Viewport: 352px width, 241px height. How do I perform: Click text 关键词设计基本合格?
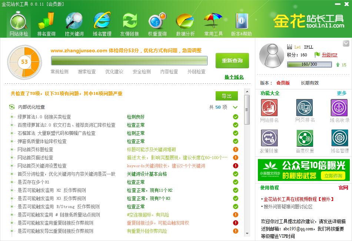[x=147, y=174]
